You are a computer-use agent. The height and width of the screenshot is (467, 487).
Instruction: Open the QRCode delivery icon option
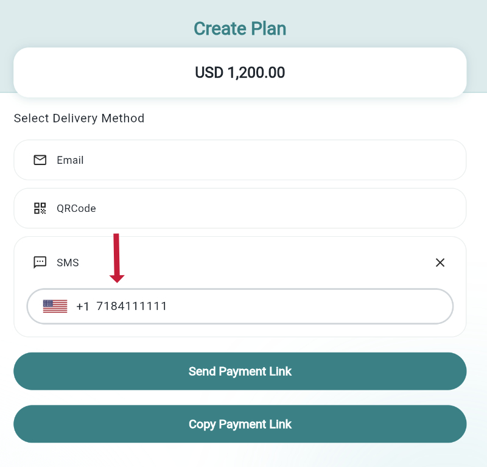click(40, 208)
